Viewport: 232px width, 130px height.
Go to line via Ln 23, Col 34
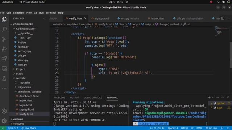pyautogui.click(x=157, y=128)
